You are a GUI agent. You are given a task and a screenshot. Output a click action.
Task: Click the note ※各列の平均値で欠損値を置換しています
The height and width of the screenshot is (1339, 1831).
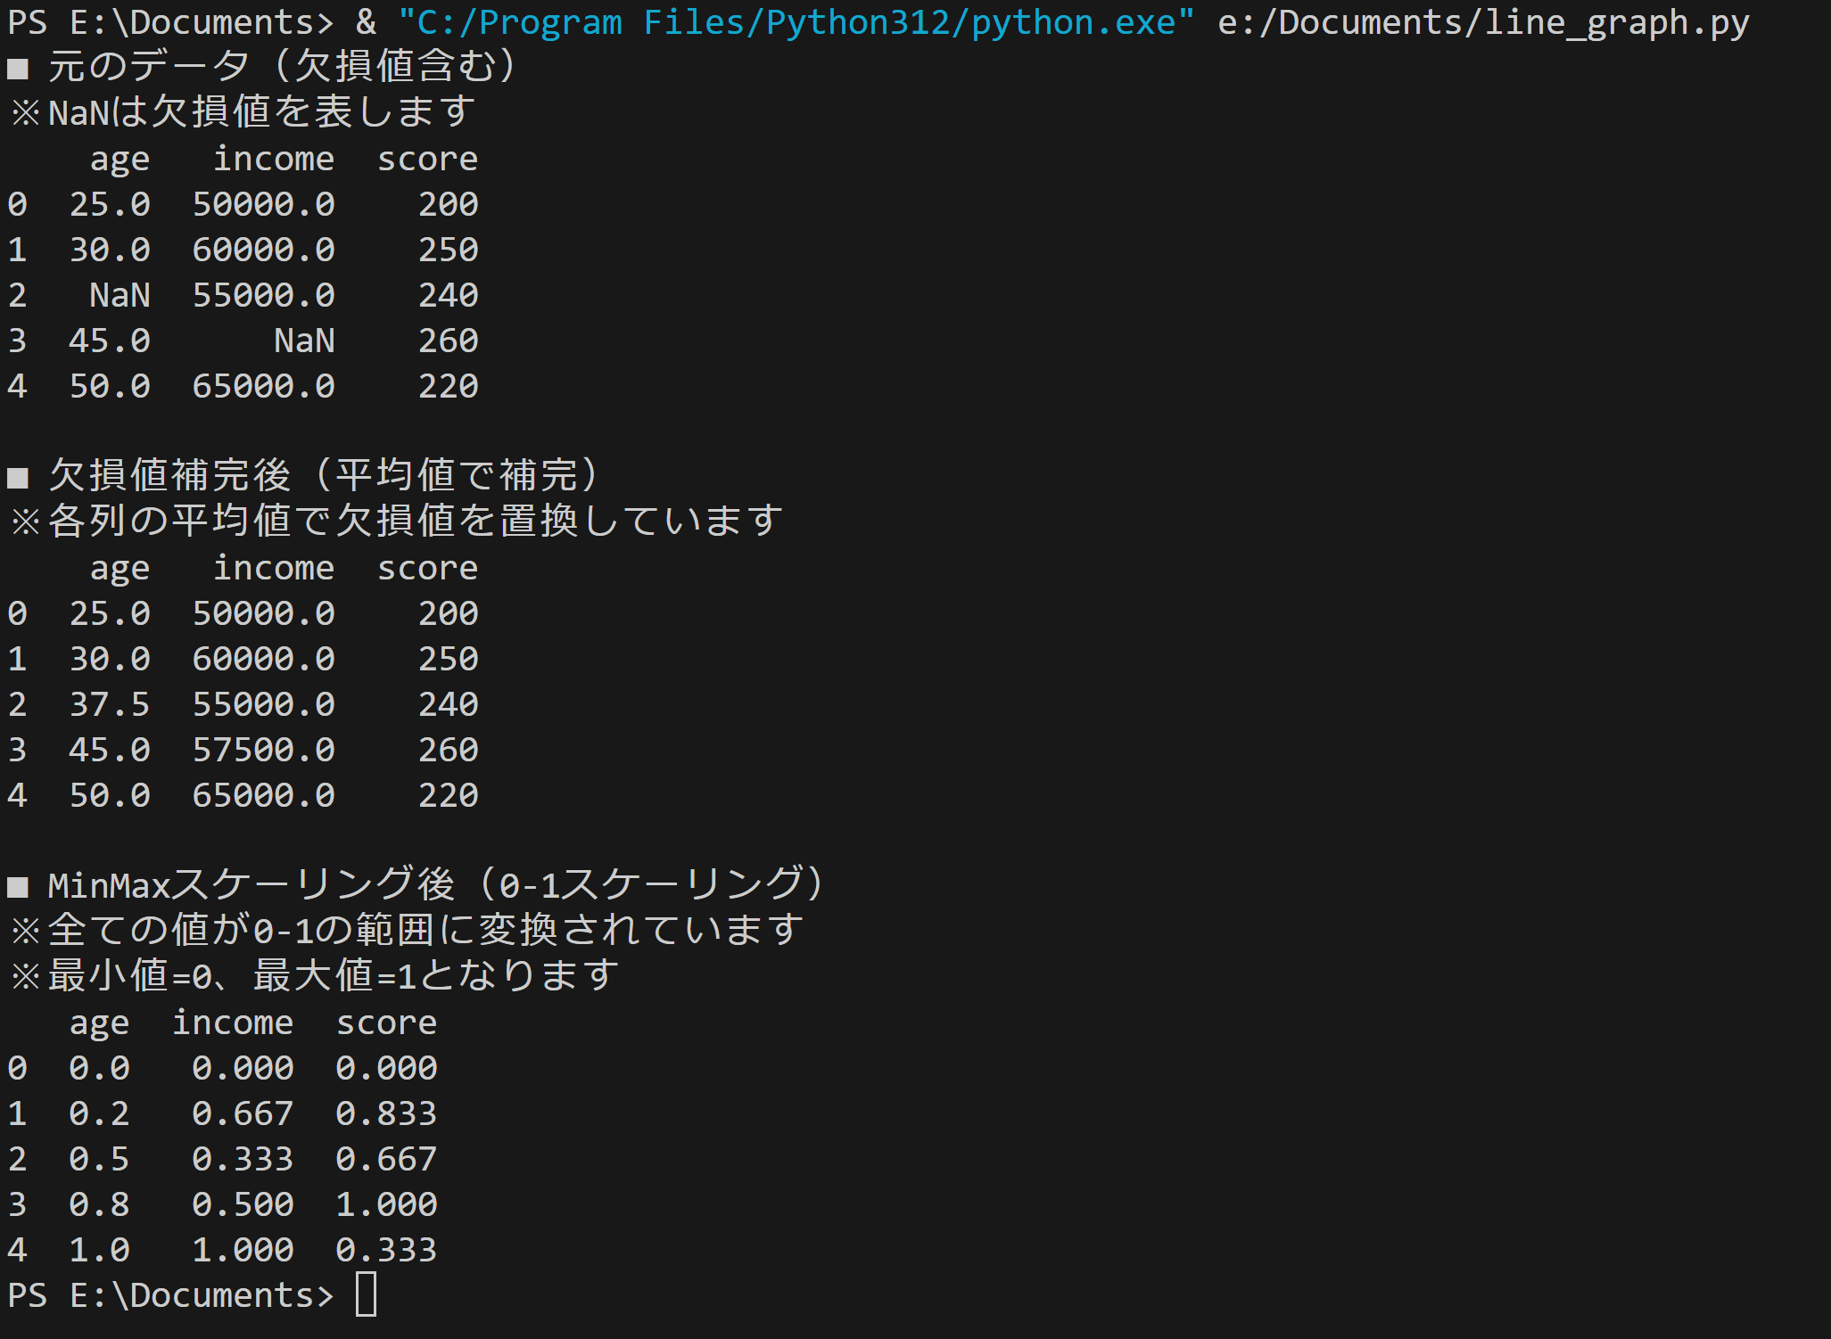coord(396,521)
